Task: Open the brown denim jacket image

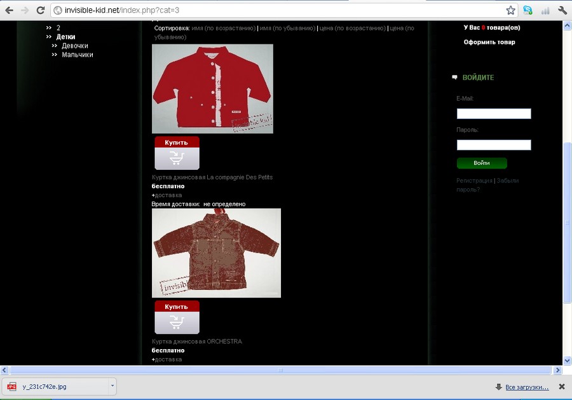Action: click(x=216, y=253)
